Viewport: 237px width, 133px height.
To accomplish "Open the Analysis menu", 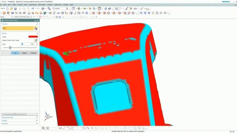I will click(50, 5).
